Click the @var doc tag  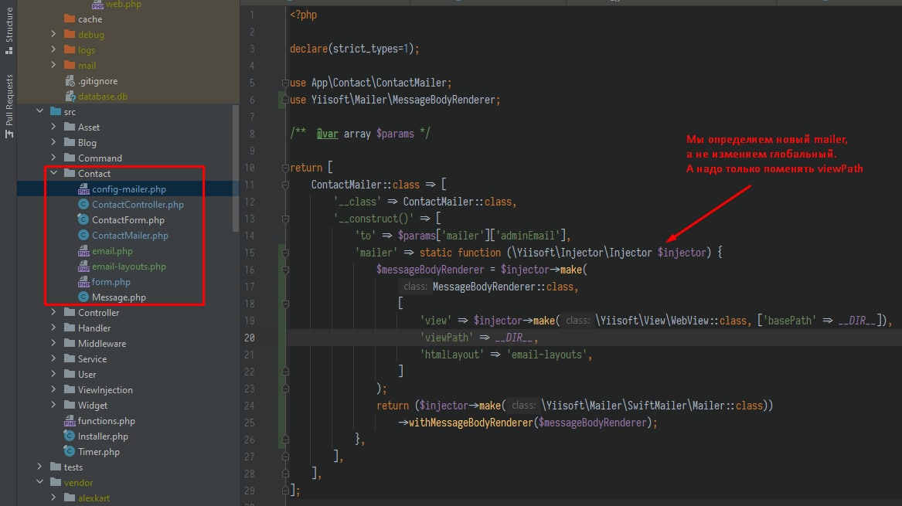pyautogui.click(x=327, y=134)
